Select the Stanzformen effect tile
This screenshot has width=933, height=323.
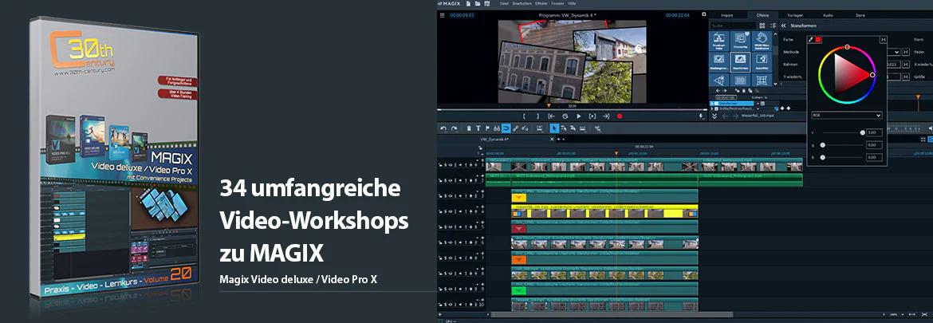point(740,62)
